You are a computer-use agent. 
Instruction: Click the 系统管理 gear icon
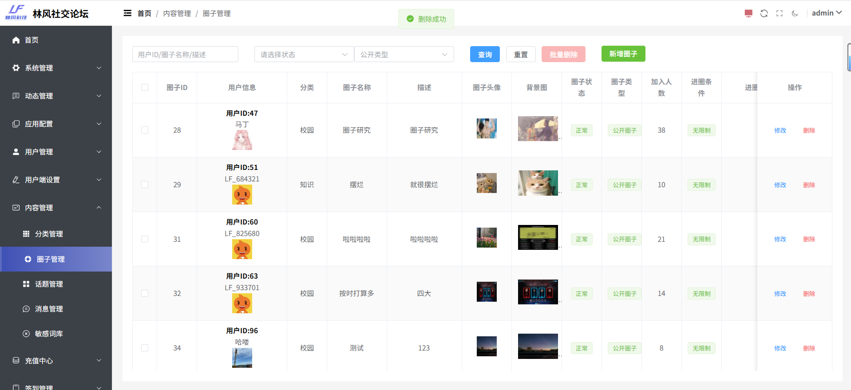click(x=16, y=68)
